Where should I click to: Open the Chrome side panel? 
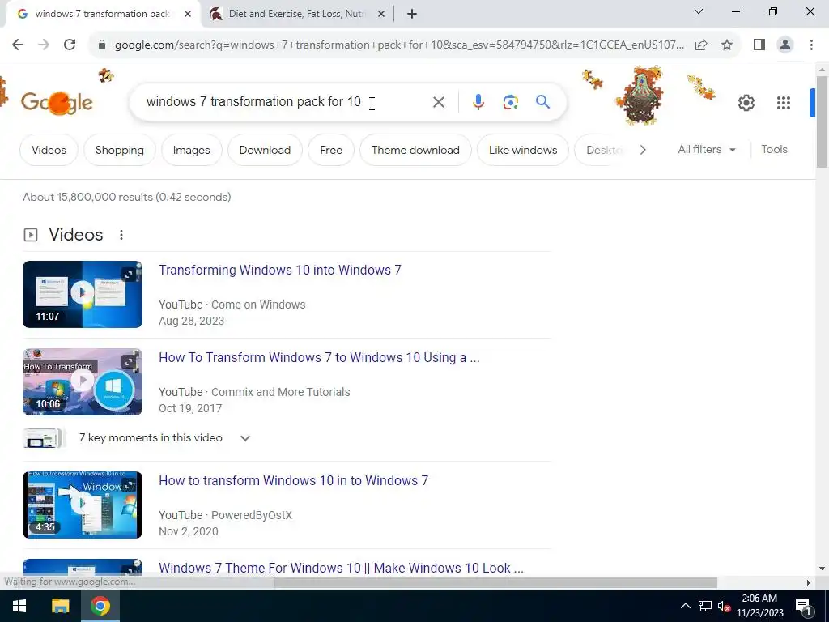click(759, 45)
